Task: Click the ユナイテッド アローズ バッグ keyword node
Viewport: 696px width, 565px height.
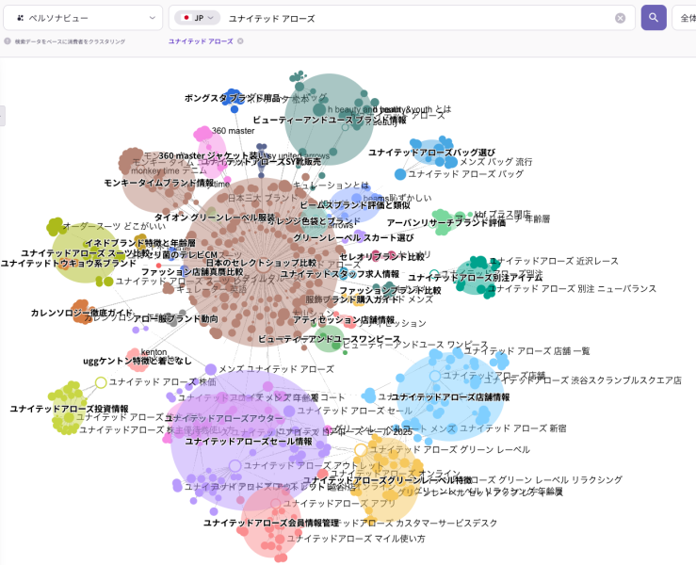Action: point(400,174)
